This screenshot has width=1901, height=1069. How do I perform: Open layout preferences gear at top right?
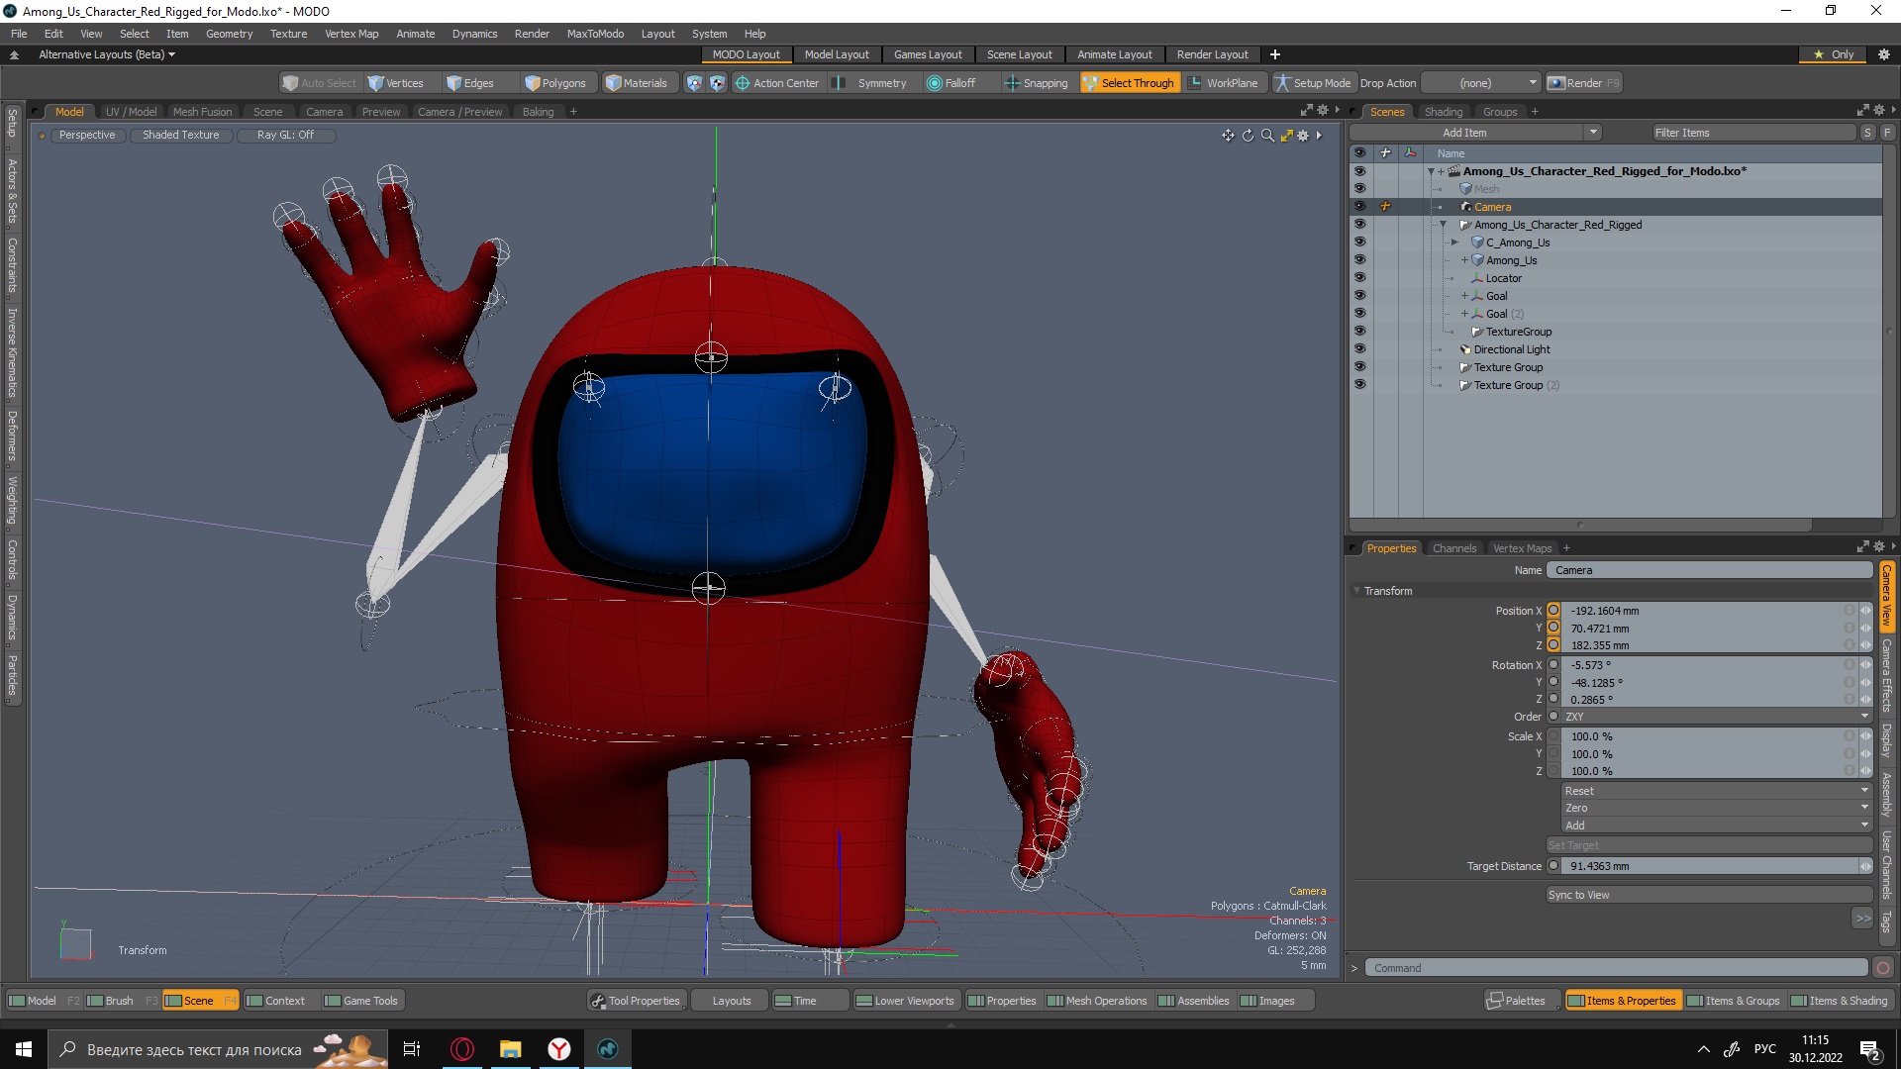[x=1884, y=54]
